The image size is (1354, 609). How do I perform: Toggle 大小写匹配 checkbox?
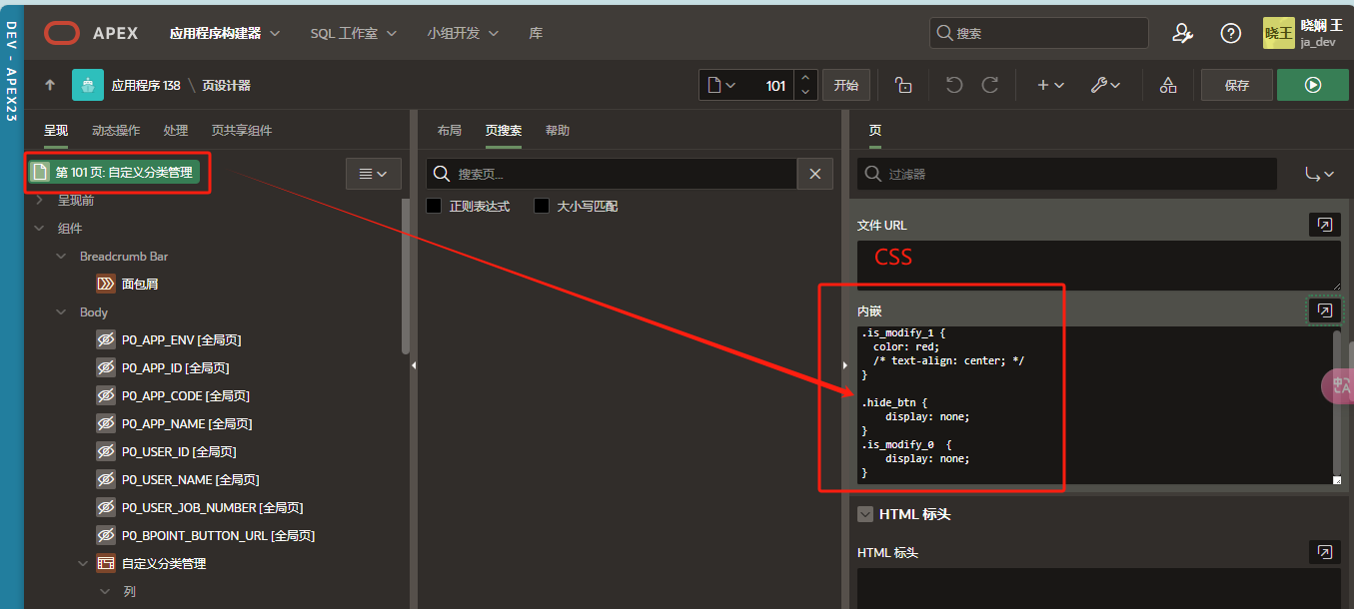pyautogui.click(x=542, y=206)
